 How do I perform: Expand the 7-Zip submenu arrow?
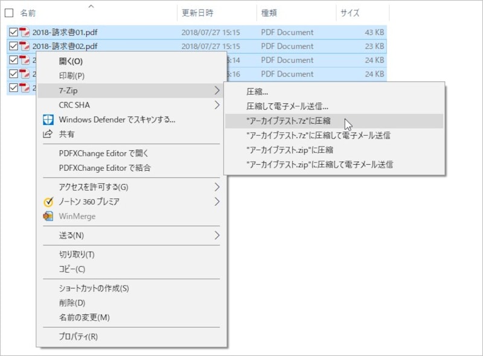[217, 91]
